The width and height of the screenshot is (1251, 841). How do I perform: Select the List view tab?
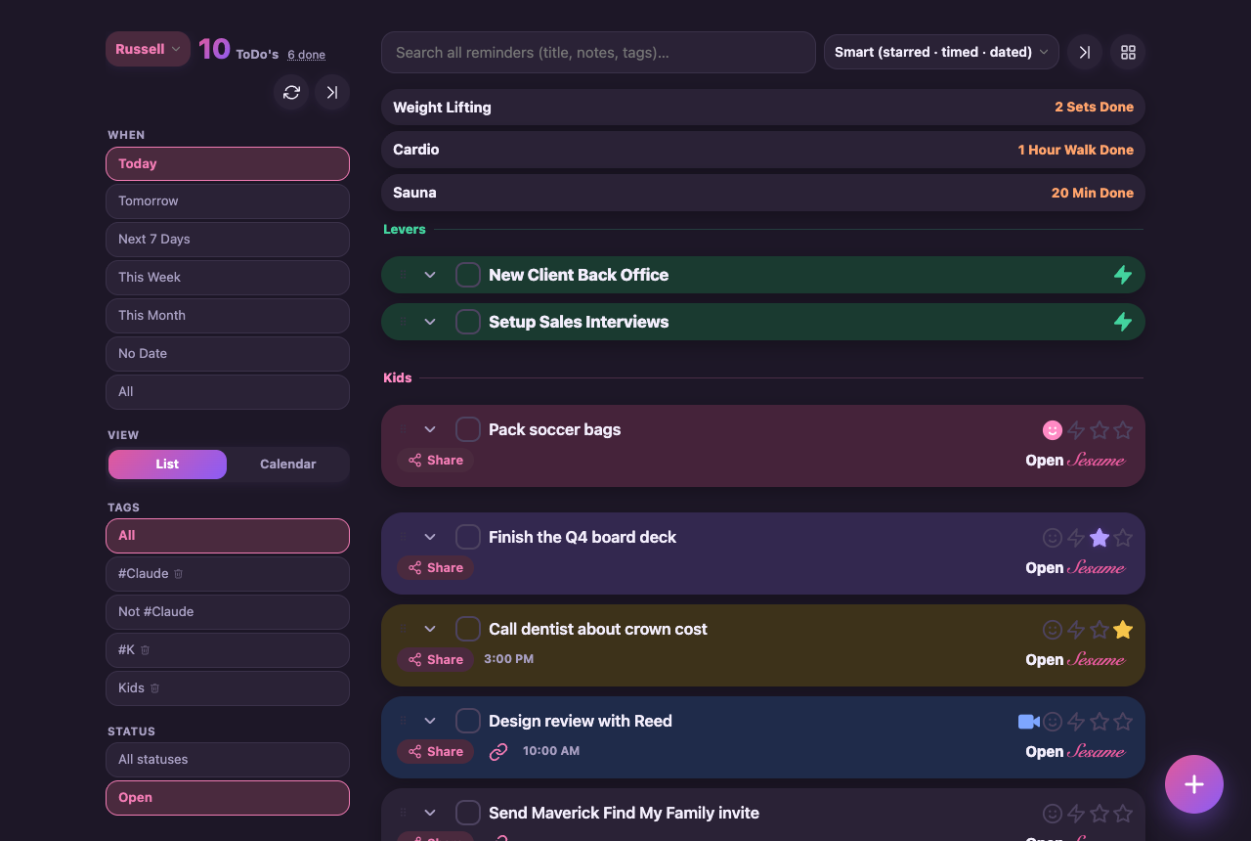tap(167, 465)
